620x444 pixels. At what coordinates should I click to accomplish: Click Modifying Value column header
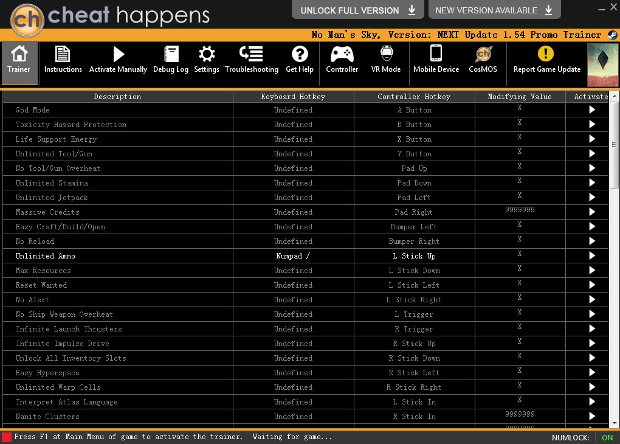click(520, 97)
